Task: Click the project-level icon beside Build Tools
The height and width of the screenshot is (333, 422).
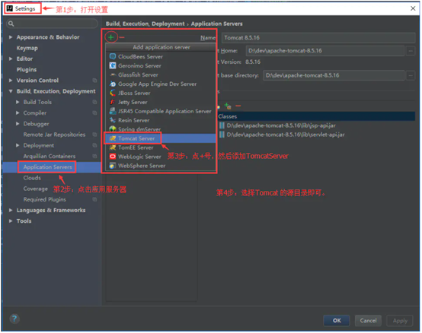Action: tap(94, 102)
